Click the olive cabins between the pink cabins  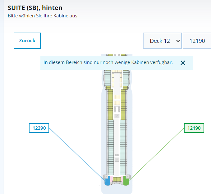pos(117,179)
